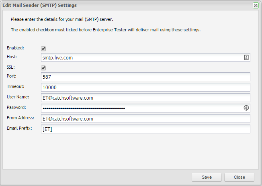Focus the Host field containing smtp.live.com
Image resolution: width=262 pixels, height=186 pixels.
(141, 58)
